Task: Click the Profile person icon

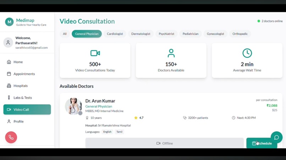Action: (9, 121)
